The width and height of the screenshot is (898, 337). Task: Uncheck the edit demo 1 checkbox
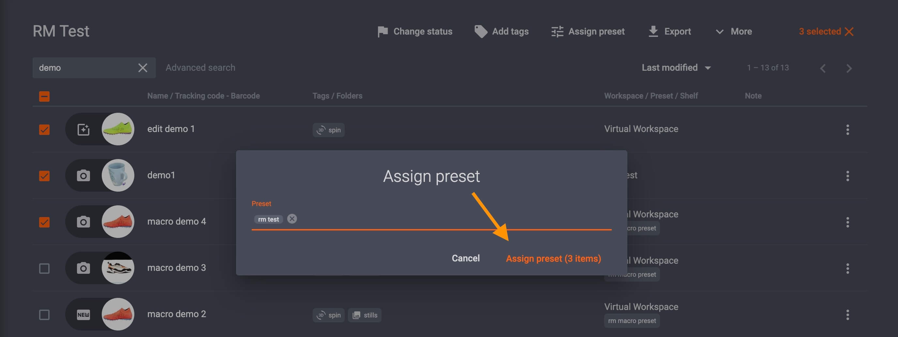click(44, 129)
